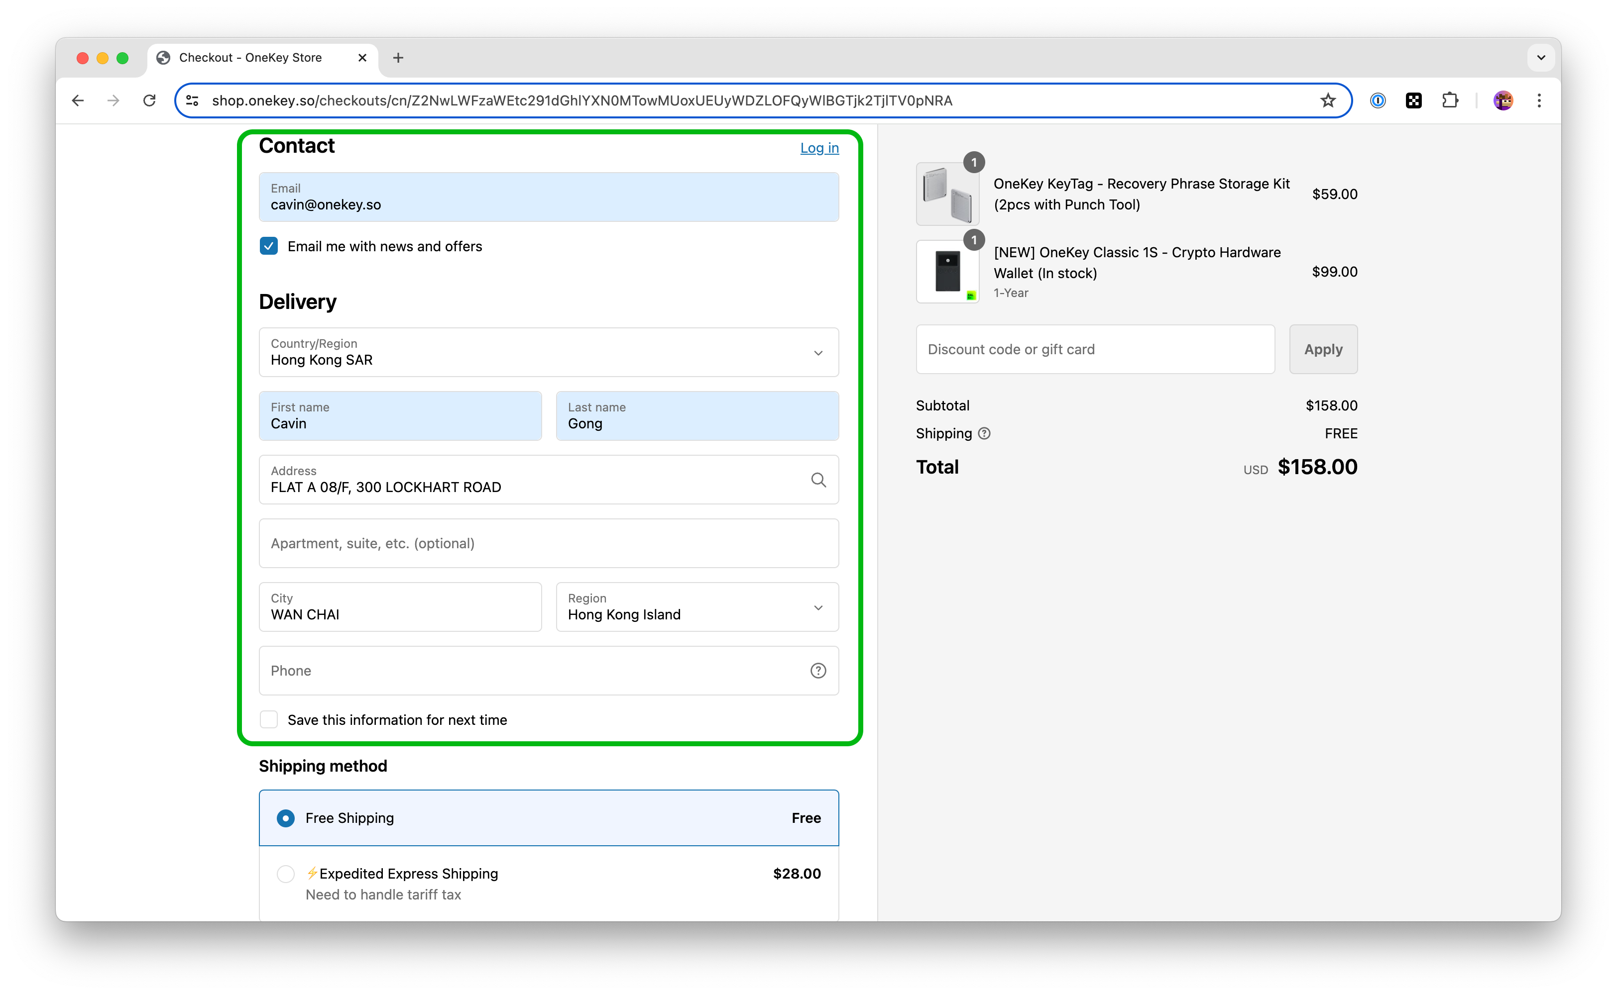Open a new browser tab
This screenshot has height=995, width=1617.
398,58
